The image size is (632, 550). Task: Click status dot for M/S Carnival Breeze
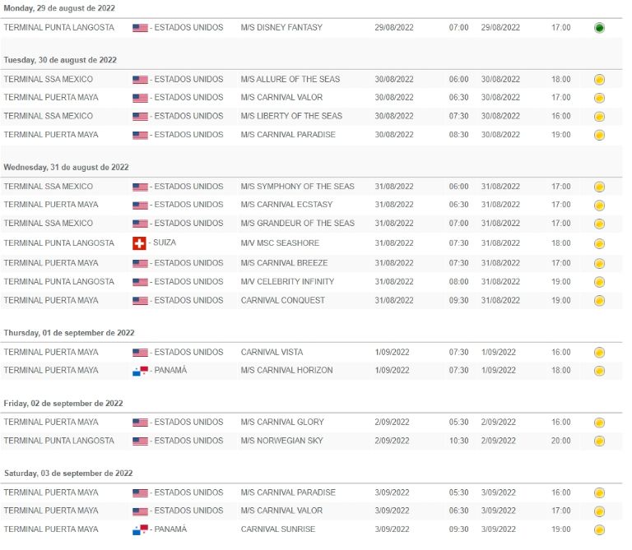pyautogui.click(x=599, y=263)
